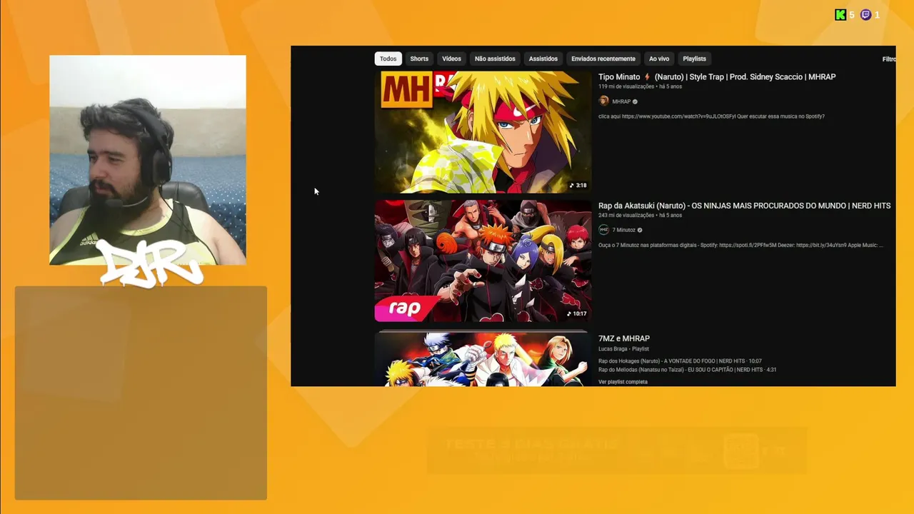Click the Rap do Meliodas playlist entry
The image size is (914, 514).
click(x=687, y=370)
